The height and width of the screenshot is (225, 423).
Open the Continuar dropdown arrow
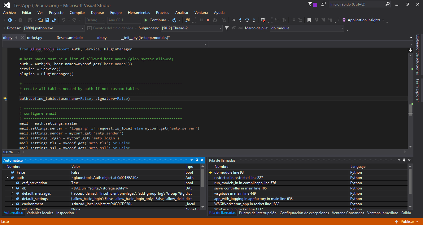click(169, 20)
